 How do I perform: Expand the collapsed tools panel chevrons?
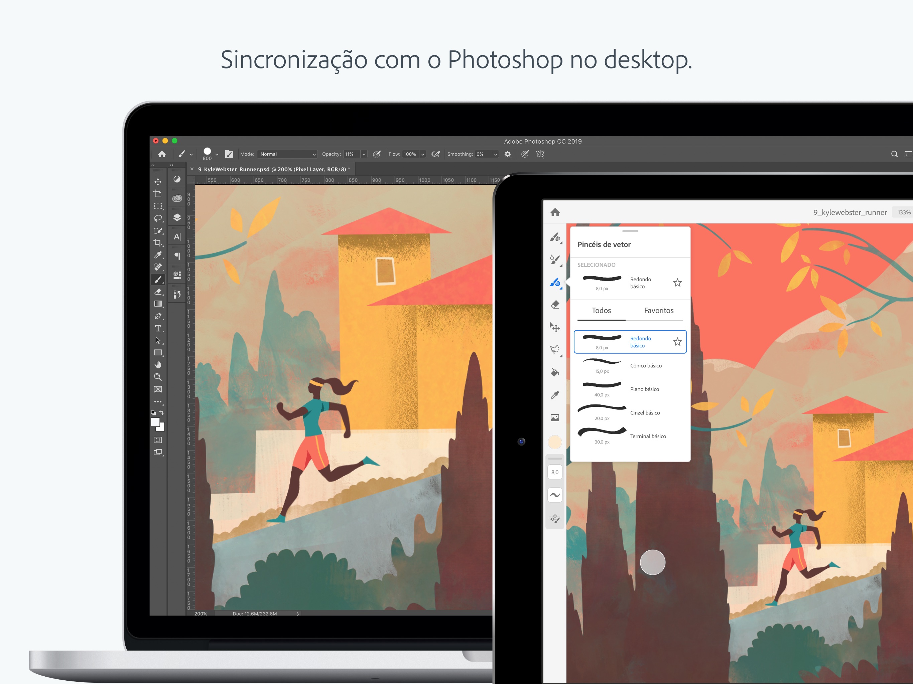pos(153,165)
